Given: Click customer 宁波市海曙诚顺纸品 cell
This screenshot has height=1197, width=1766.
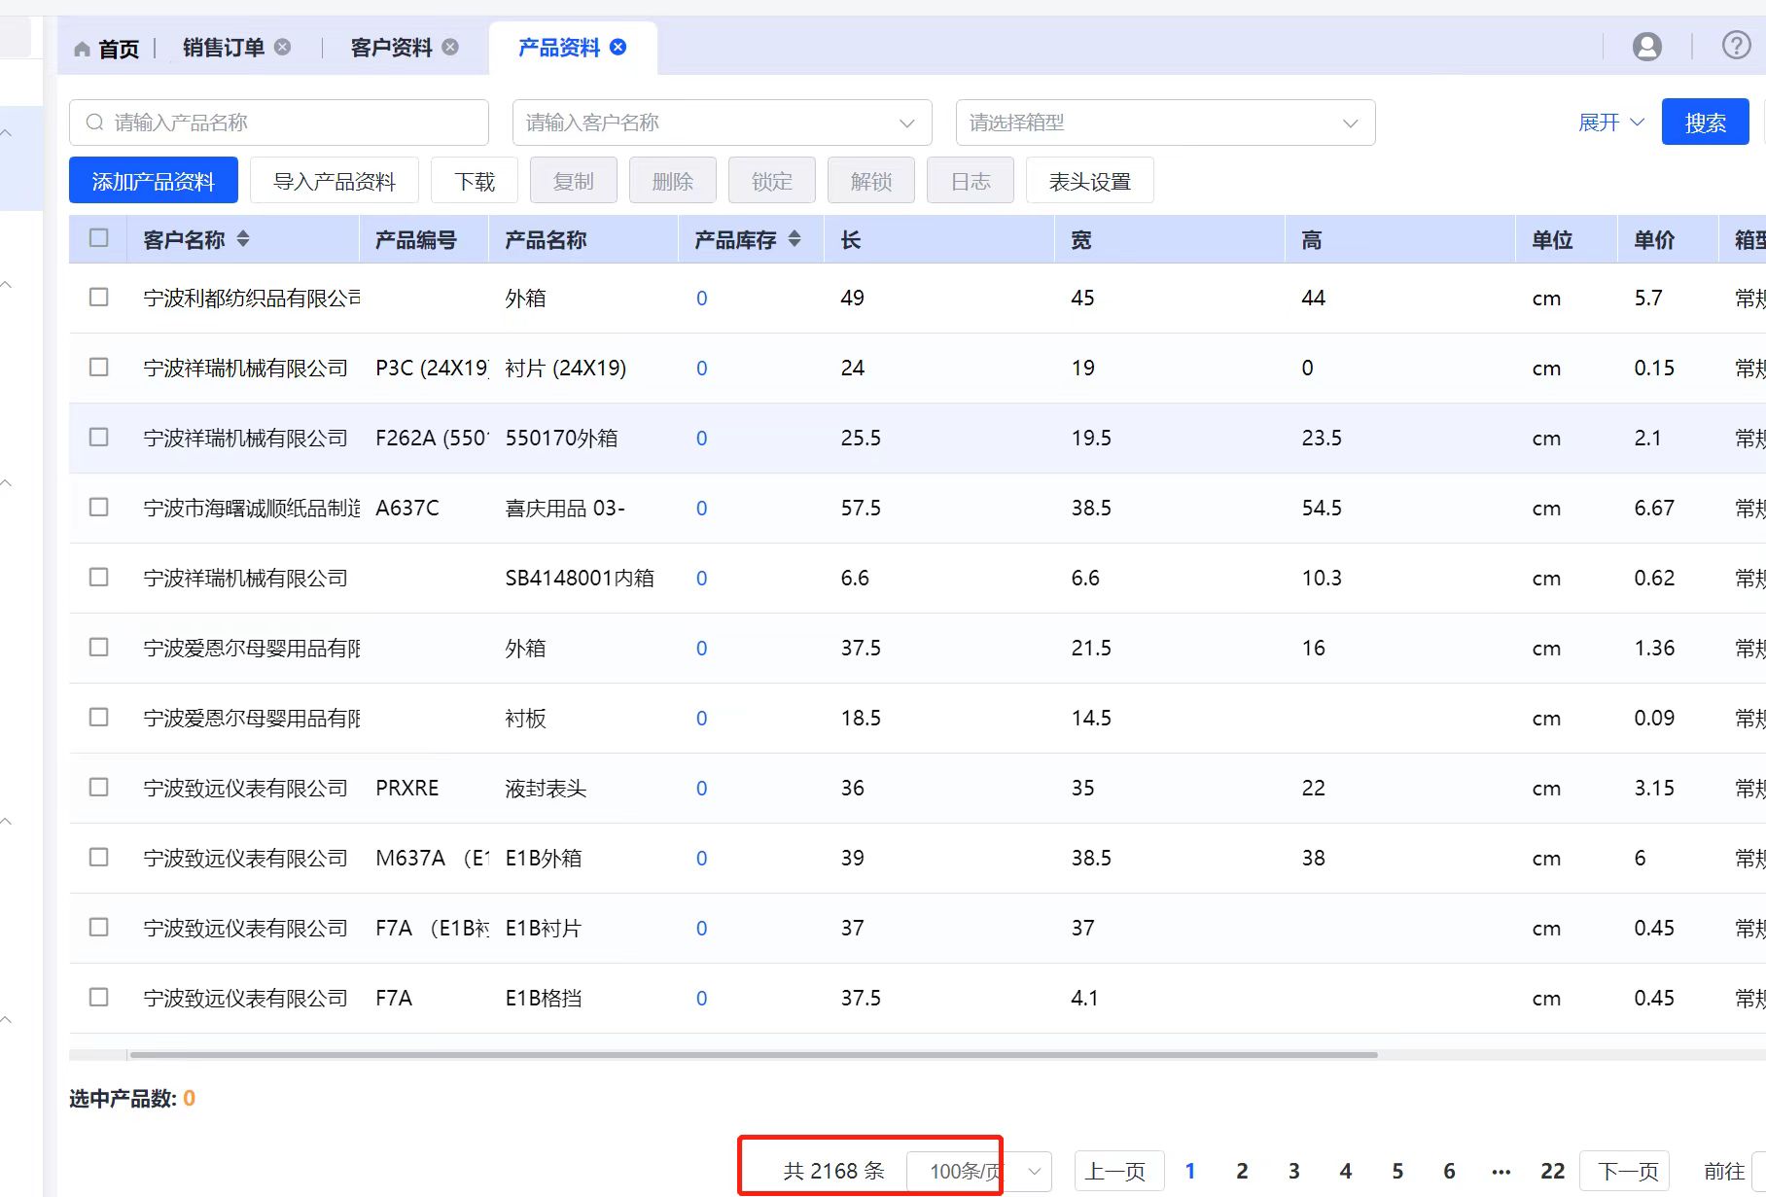Looking at the screenshot, I should pos(252,509).
